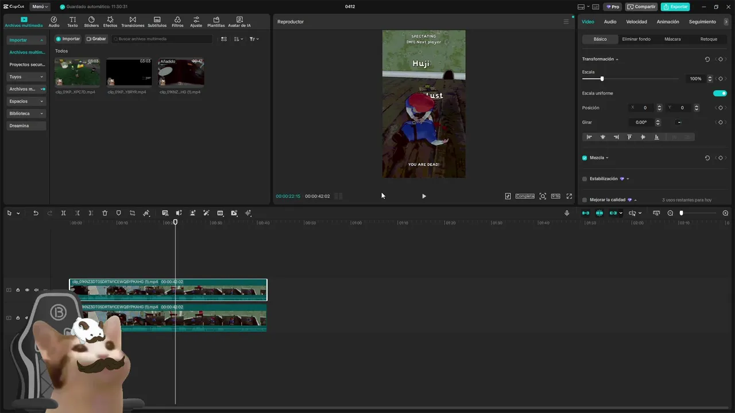The height and width of the screenshot is (413, 735).
Task: Uncheck the Mezcla checkbox
Action: point(585,158)
